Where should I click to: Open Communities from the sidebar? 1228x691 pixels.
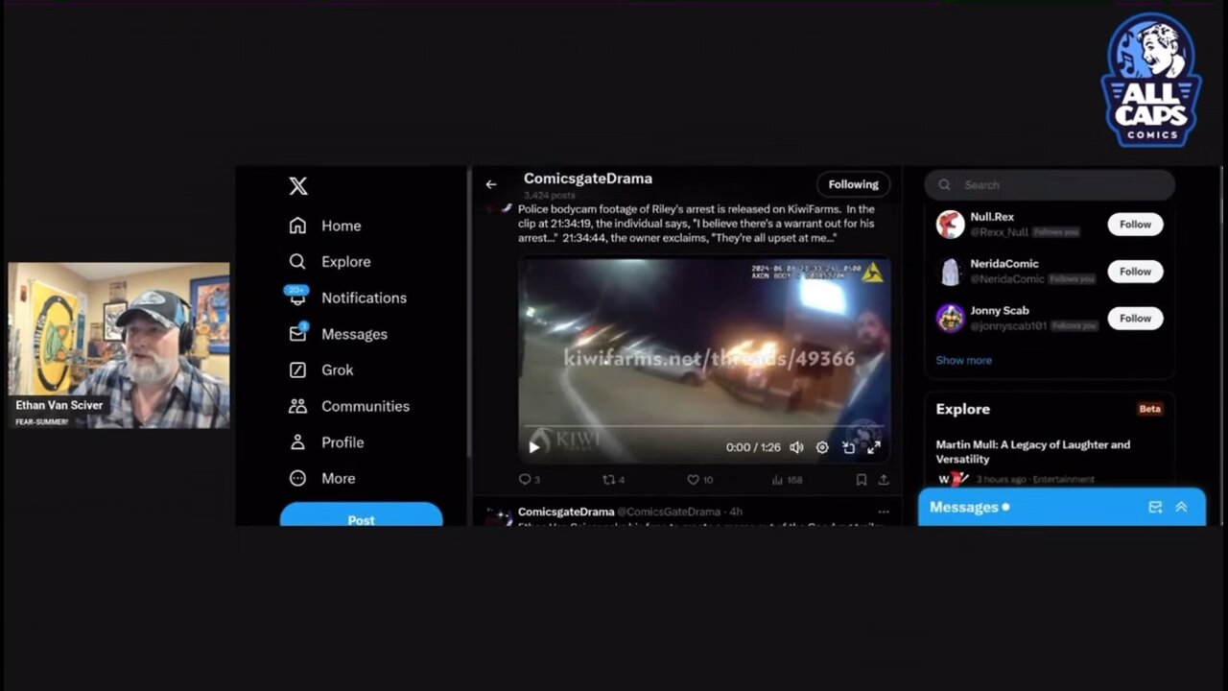pyautogui.click(x=349, y=406)
